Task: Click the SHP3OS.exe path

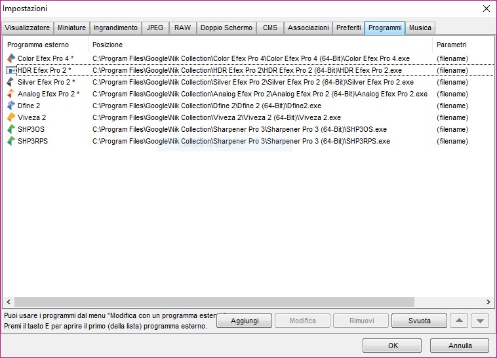Action: tap(239, 129)
